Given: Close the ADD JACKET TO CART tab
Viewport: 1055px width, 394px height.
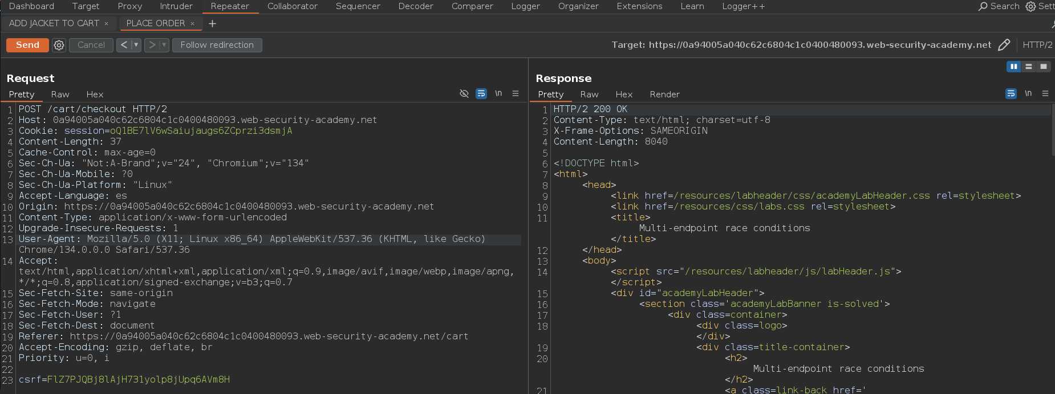Looking at the screenshot, I should (106, 23).
